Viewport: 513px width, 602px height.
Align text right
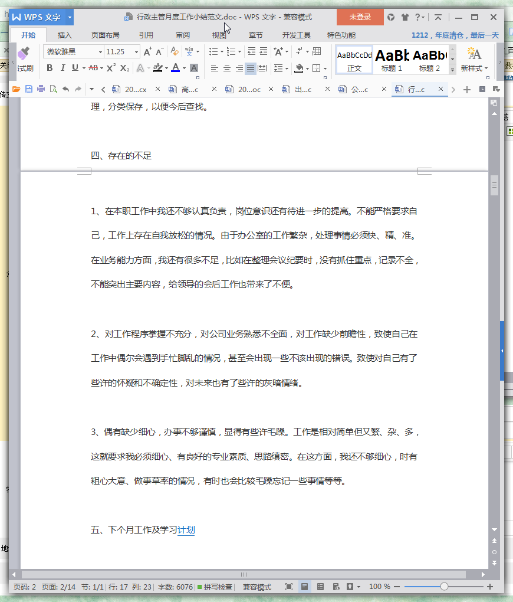[239, 68]
